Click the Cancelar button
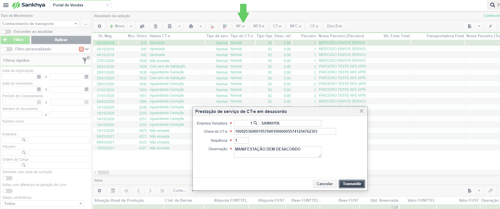The image size is (500, 209). pyautogui.click(x=325, y=184)
